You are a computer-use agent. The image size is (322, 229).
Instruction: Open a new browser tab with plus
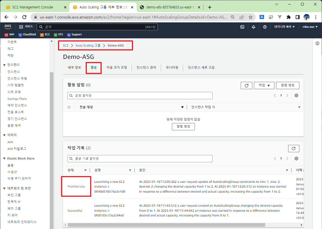pos(209,7)
